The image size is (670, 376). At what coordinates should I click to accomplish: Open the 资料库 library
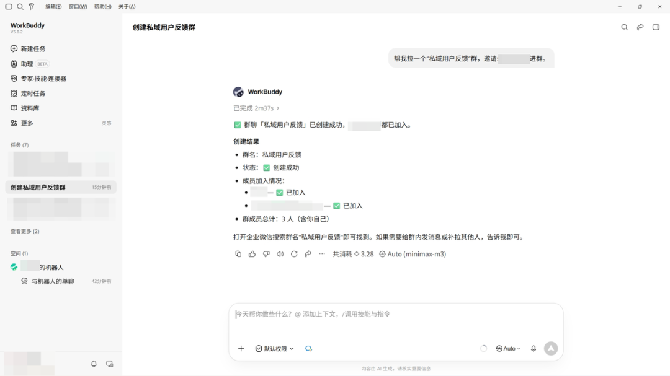coord(61,108)
